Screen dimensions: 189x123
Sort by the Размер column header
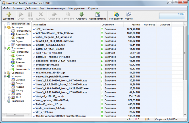pyautogui.click(x=132, y=24)
